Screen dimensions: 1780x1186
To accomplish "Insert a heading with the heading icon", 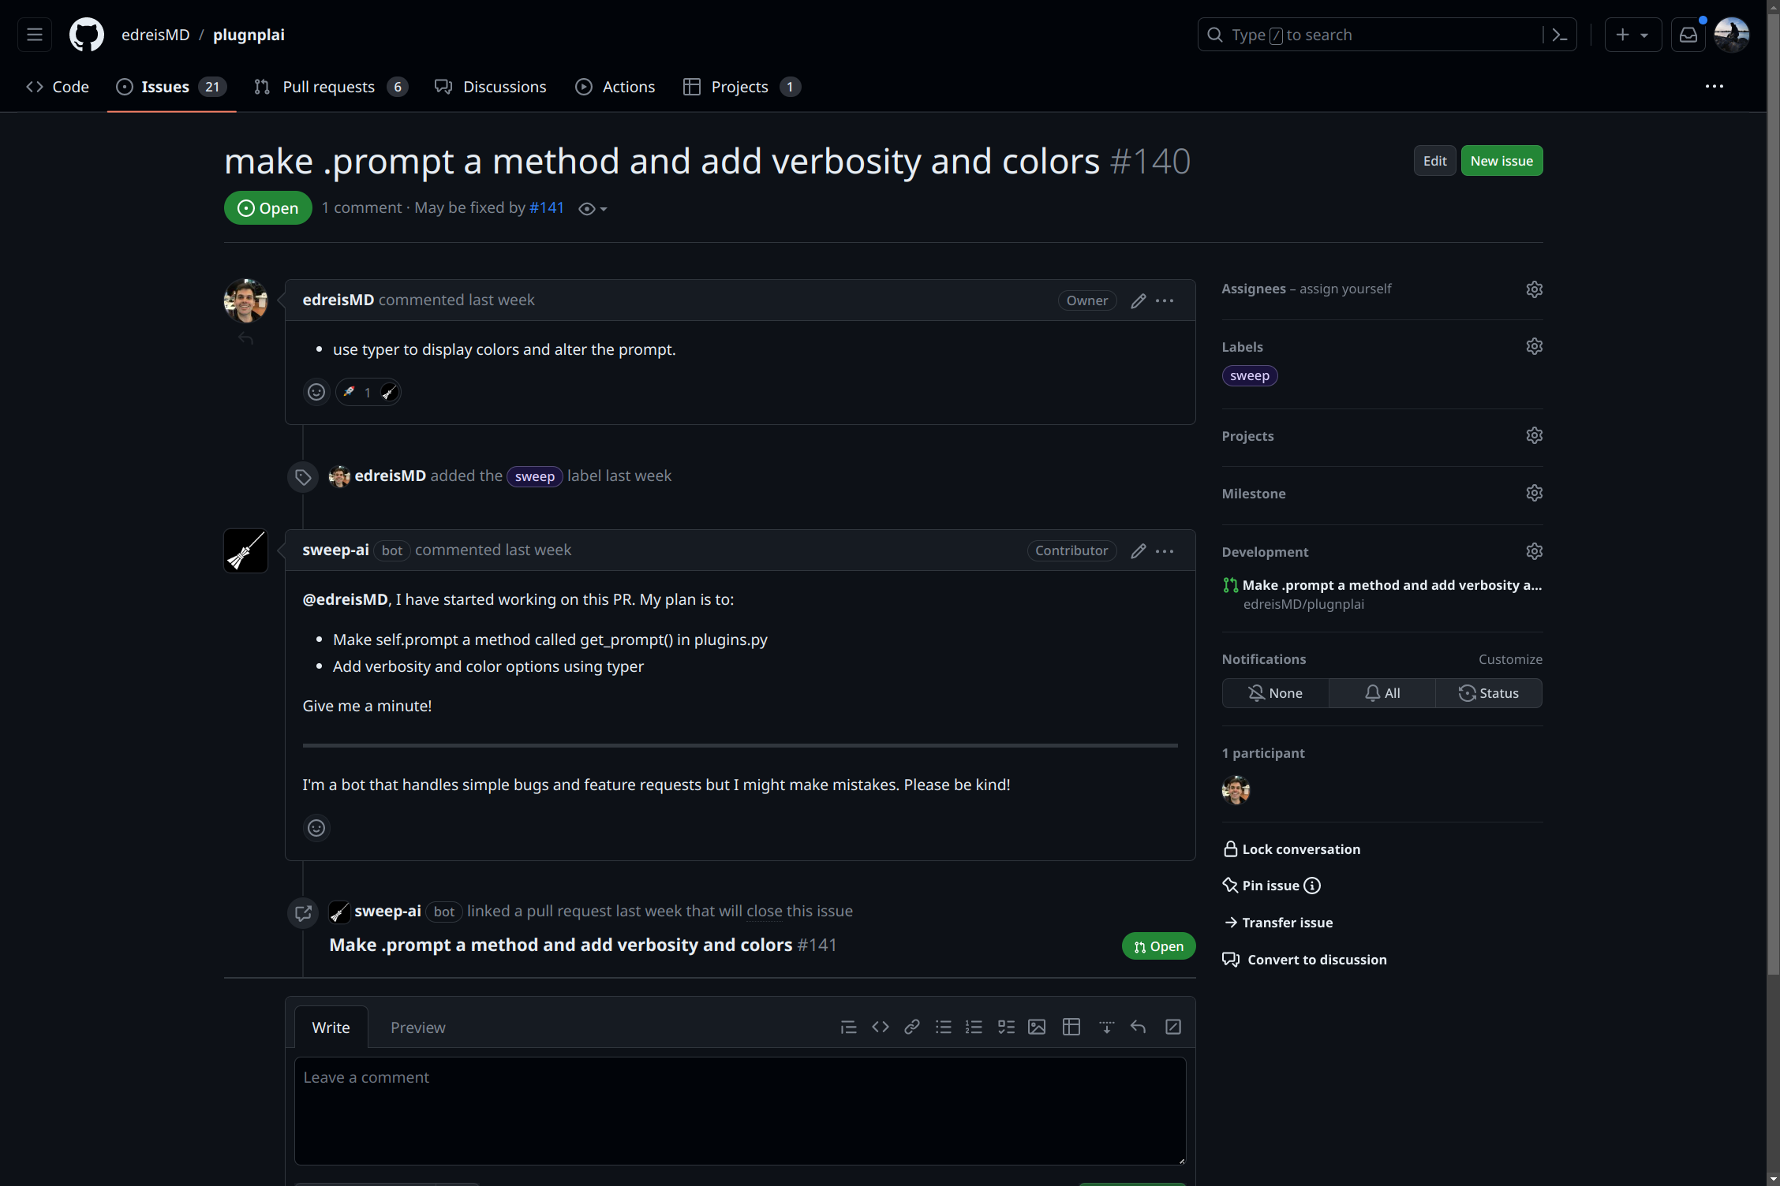I will point(848,1027).
